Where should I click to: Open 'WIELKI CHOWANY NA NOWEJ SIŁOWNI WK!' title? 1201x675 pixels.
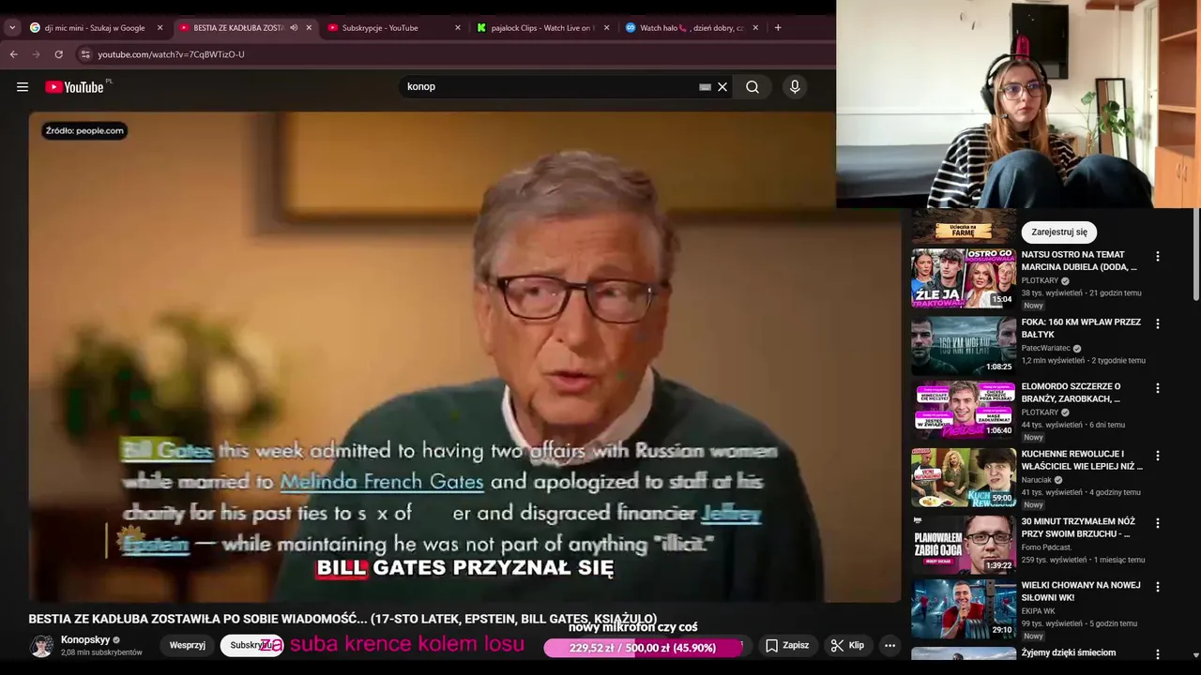1081,591
